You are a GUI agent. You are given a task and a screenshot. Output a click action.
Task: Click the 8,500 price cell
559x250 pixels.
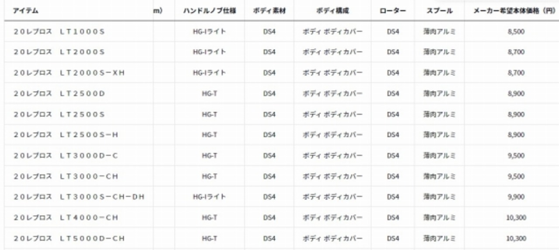(516, 32)
